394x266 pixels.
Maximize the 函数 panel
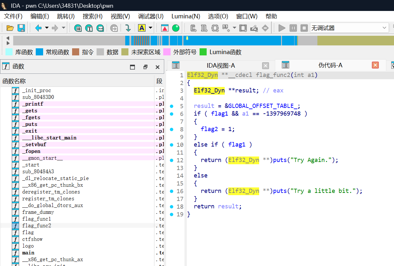point(132,67)
